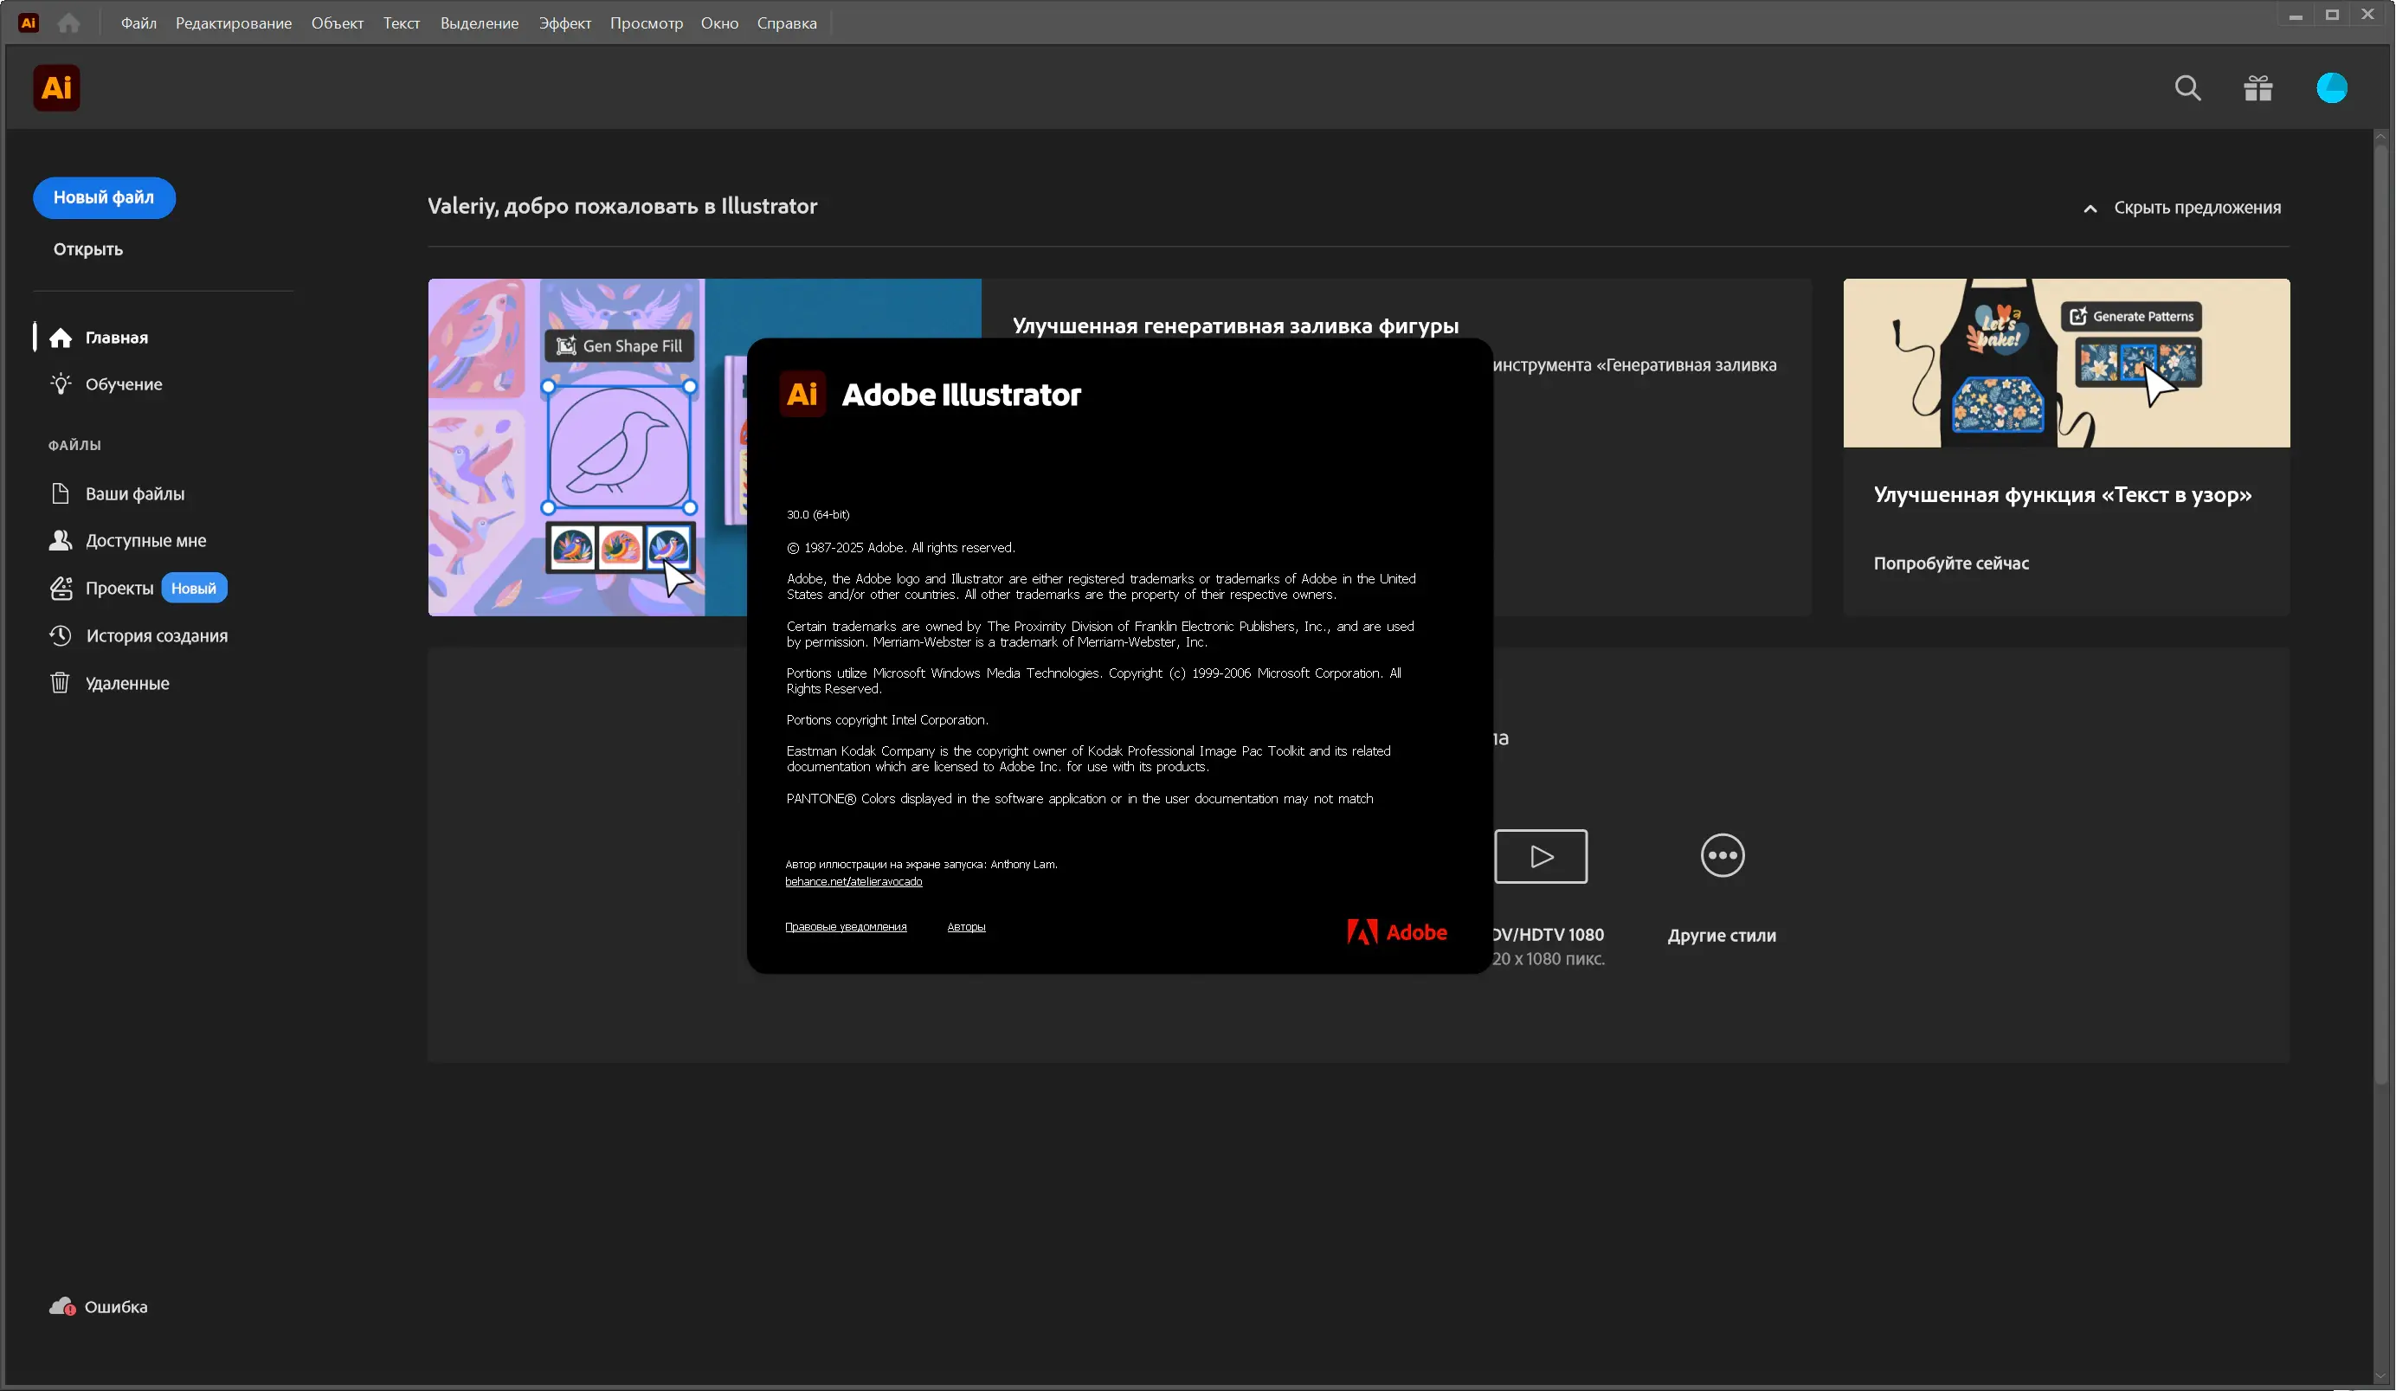
Task: Click the Правовые уведомления link
Action: click(845, 927)
